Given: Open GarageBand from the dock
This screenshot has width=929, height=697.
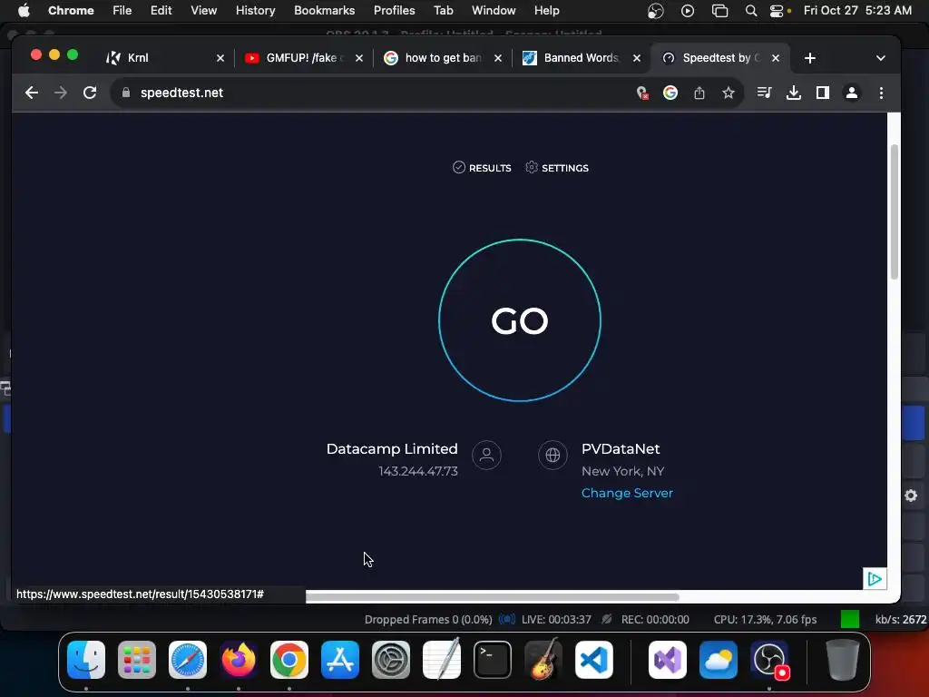Looking at the screenshot, I should pyautogui.click(x=543, y=660).
